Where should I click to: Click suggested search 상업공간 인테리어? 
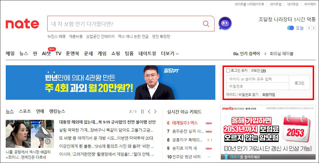(x=100, y=37)
